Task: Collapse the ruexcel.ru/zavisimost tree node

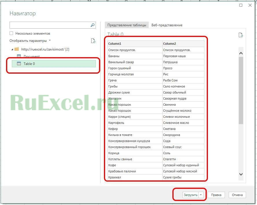Action: click(x=12, y=49)
